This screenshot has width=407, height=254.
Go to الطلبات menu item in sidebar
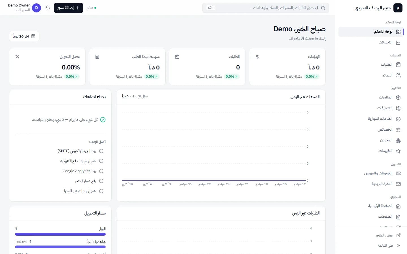click(371, 65)
